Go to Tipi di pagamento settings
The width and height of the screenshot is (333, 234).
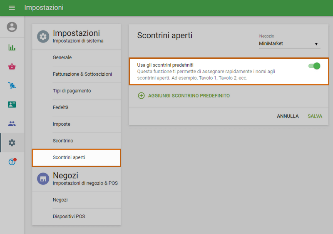tap(72, 91)
